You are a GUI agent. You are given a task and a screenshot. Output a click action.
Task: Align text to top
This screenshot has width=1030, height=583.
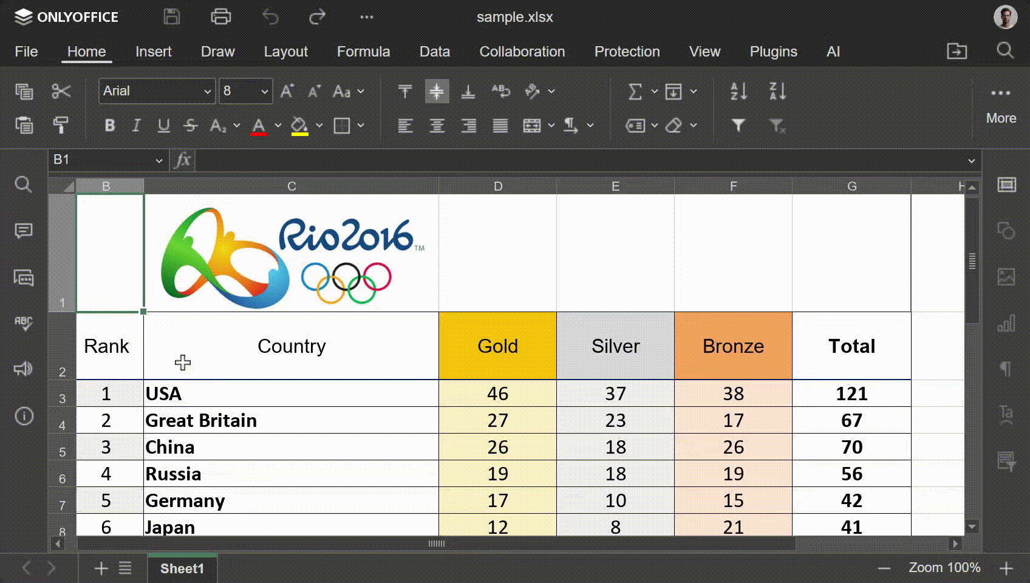pos(405,92)
